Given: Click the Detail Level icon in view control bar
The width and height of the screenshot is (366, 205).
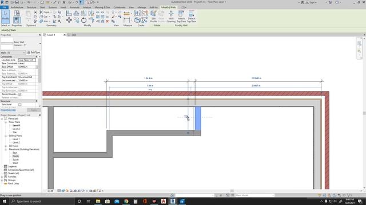Looking at the screenshot, I should pyautogui.click(x=59, y=191).
